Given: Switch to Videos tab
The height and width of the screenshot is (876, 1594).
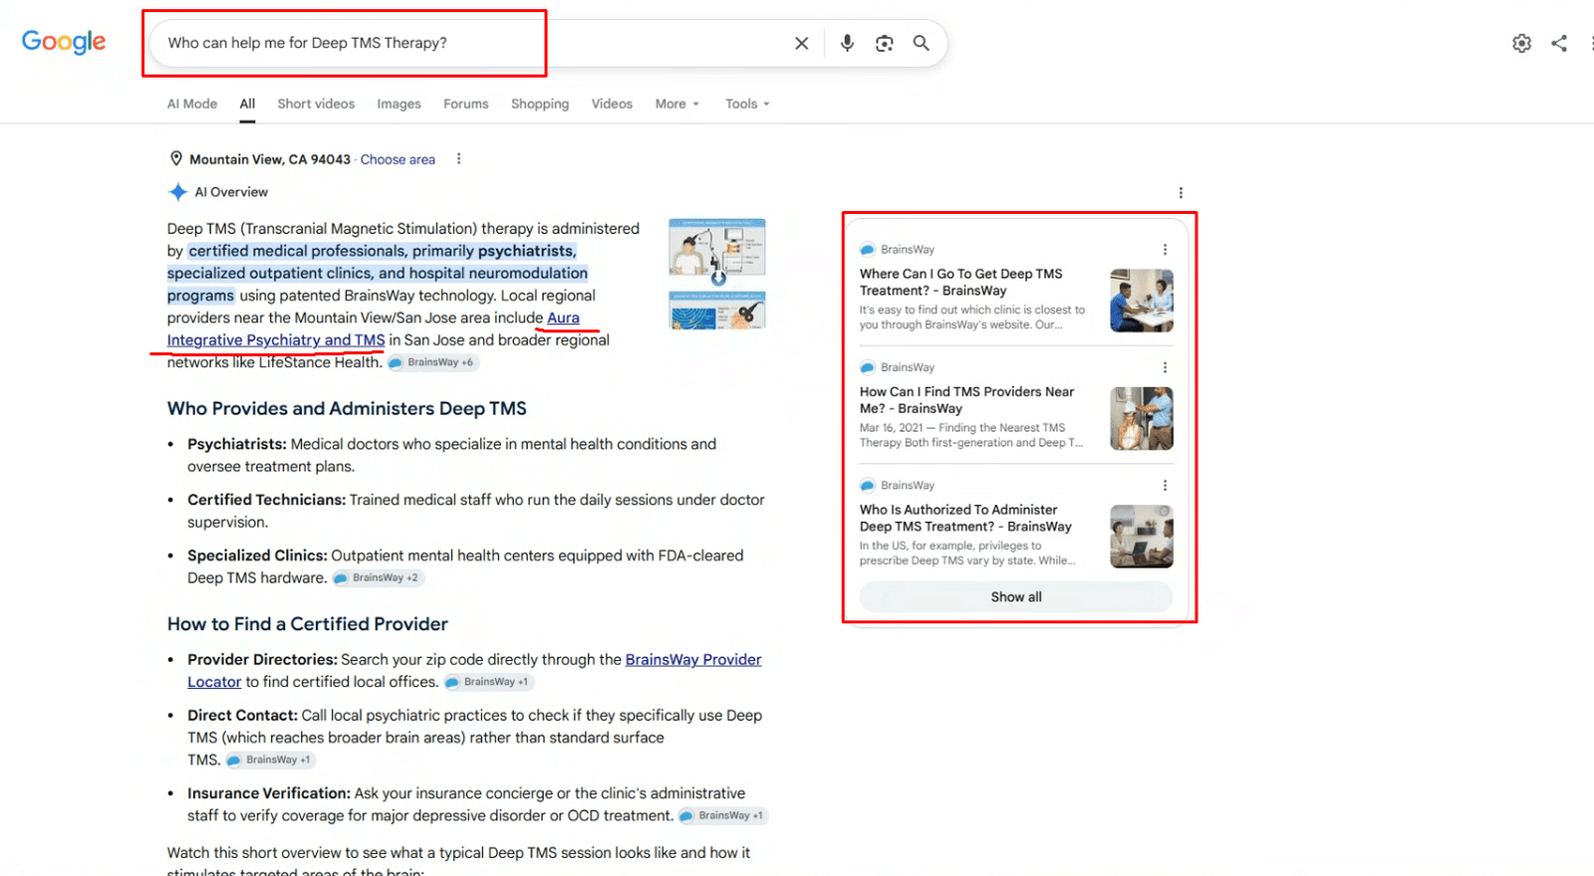Looking at the screenshot, I should (x=612, y=104).
